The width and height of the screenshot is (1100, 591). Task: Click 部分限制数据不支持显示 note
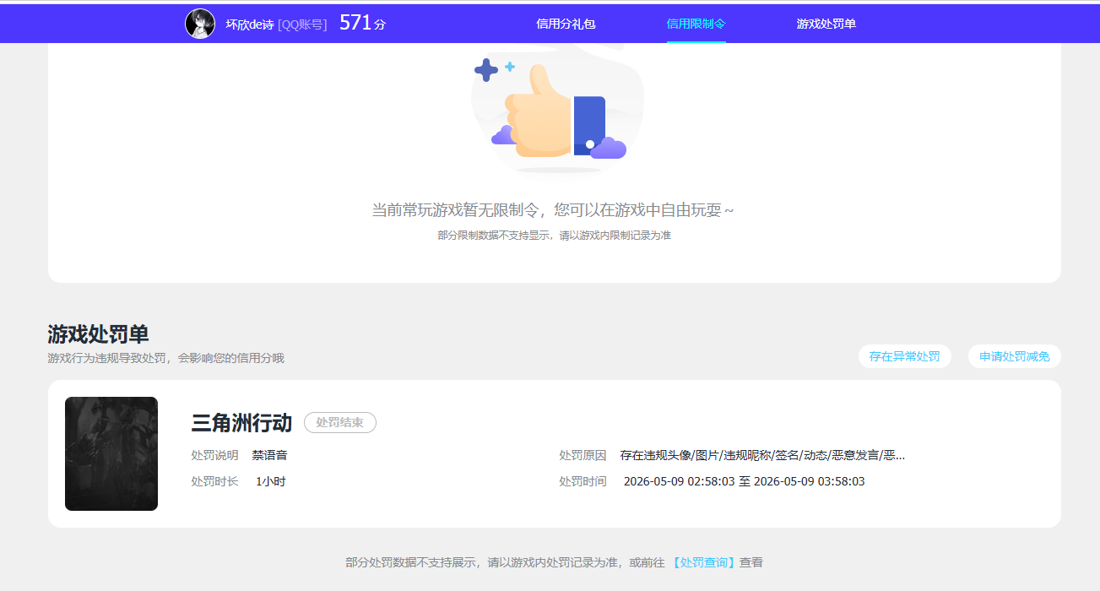[554, 236]
